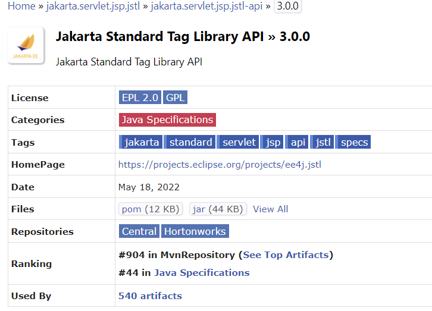Open Java Specifications category badge
The height and width of the screenshot is (311, 432).
(167, 120)
